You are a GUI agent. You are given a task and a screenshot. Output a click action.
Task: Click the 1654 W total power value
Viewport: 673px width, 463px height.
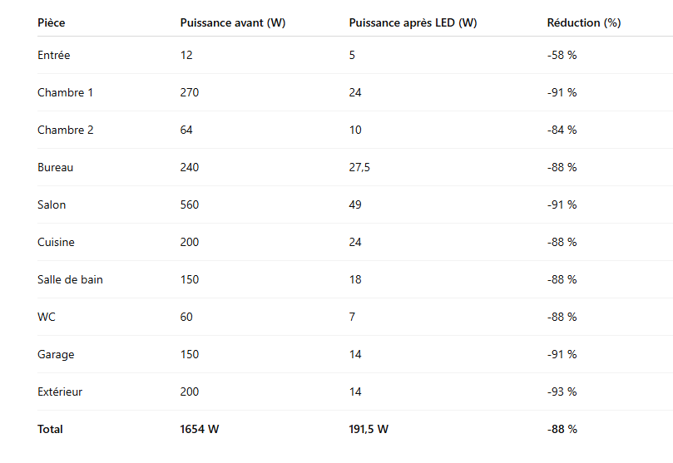[x=200, y=429]
